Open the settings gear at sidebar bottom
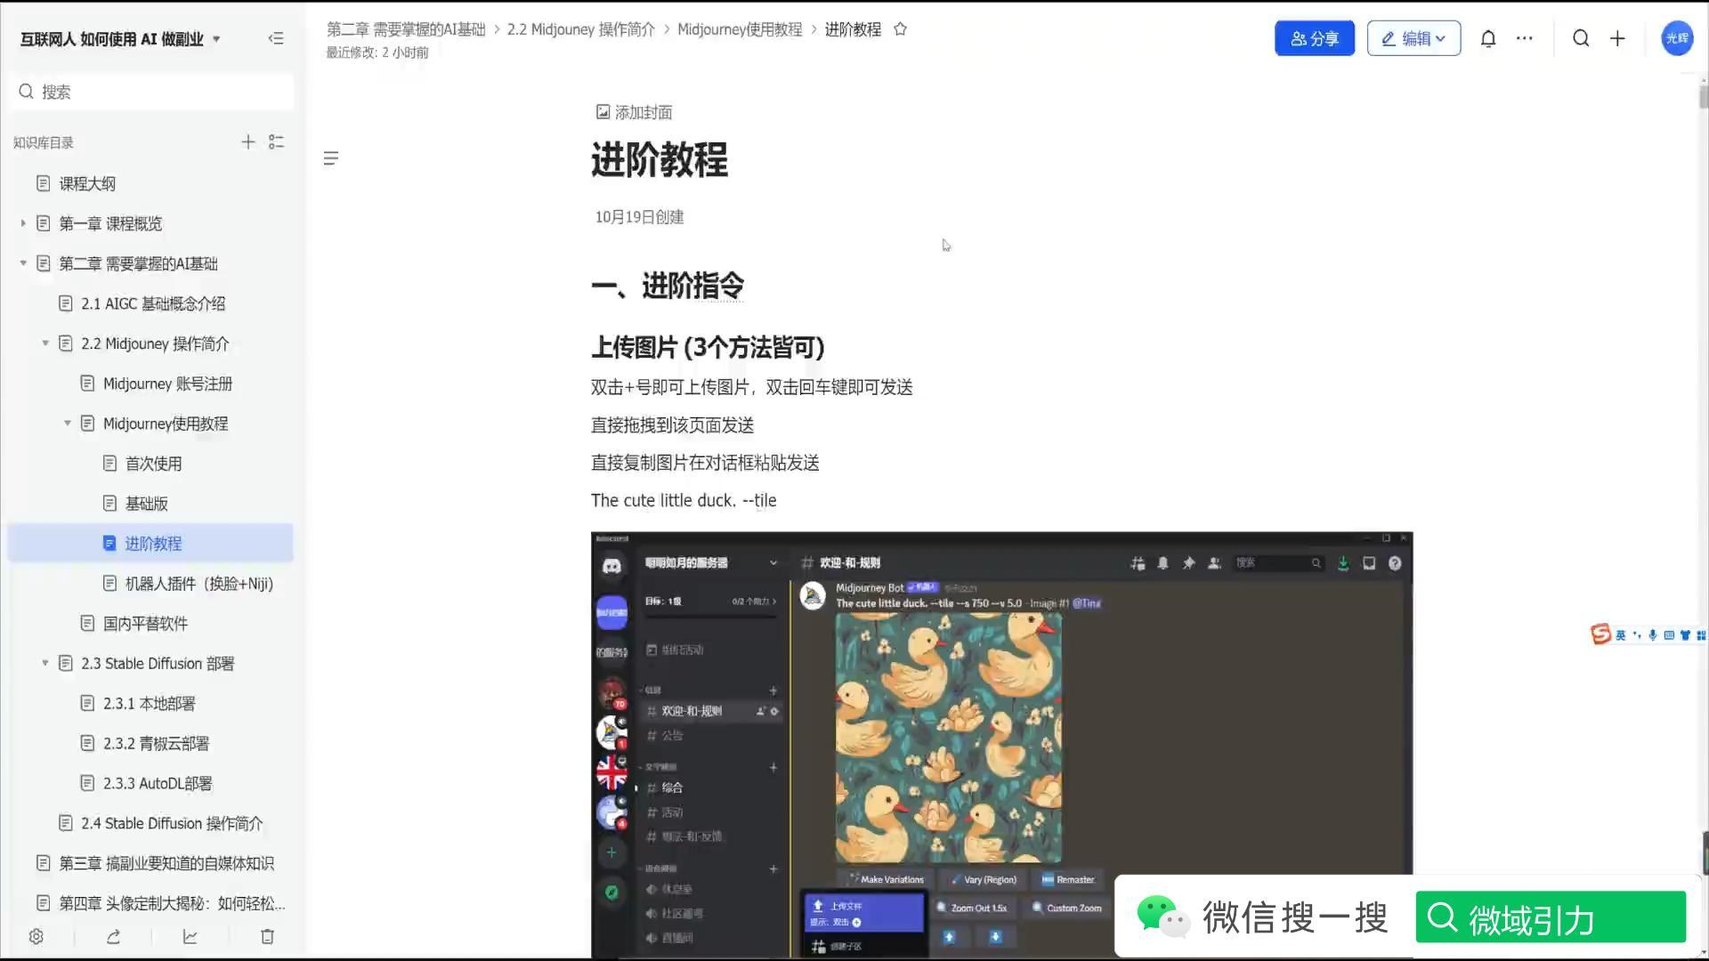Viewport: 1709px width, 961px height. point(36,936)
